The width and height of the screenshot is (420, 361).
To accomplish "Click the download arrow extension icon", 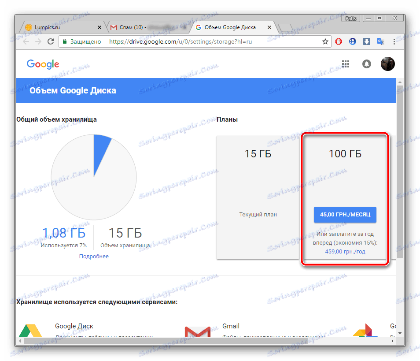I will point(367,41).
